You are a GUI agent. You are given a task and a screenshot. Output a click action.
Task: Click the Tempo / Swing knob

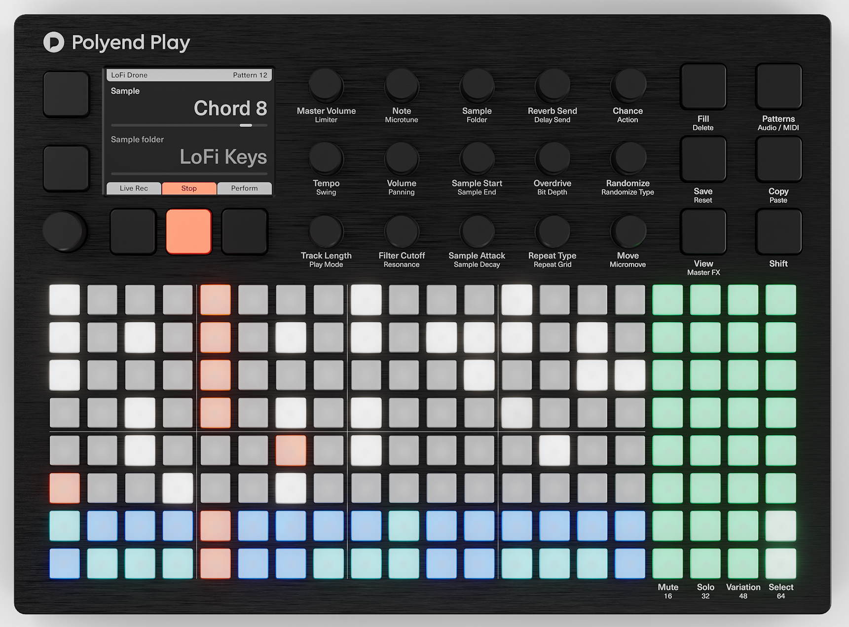pyautogui.click(x=326, y=158)
